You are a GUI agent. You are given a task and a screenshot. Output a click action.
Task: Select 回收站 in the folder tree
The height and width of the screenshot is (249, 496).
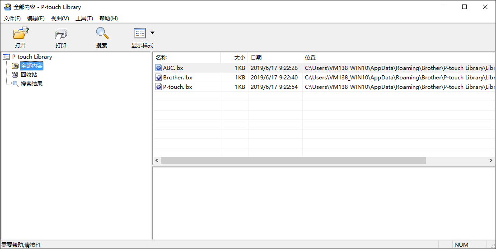tap(29, 75)
